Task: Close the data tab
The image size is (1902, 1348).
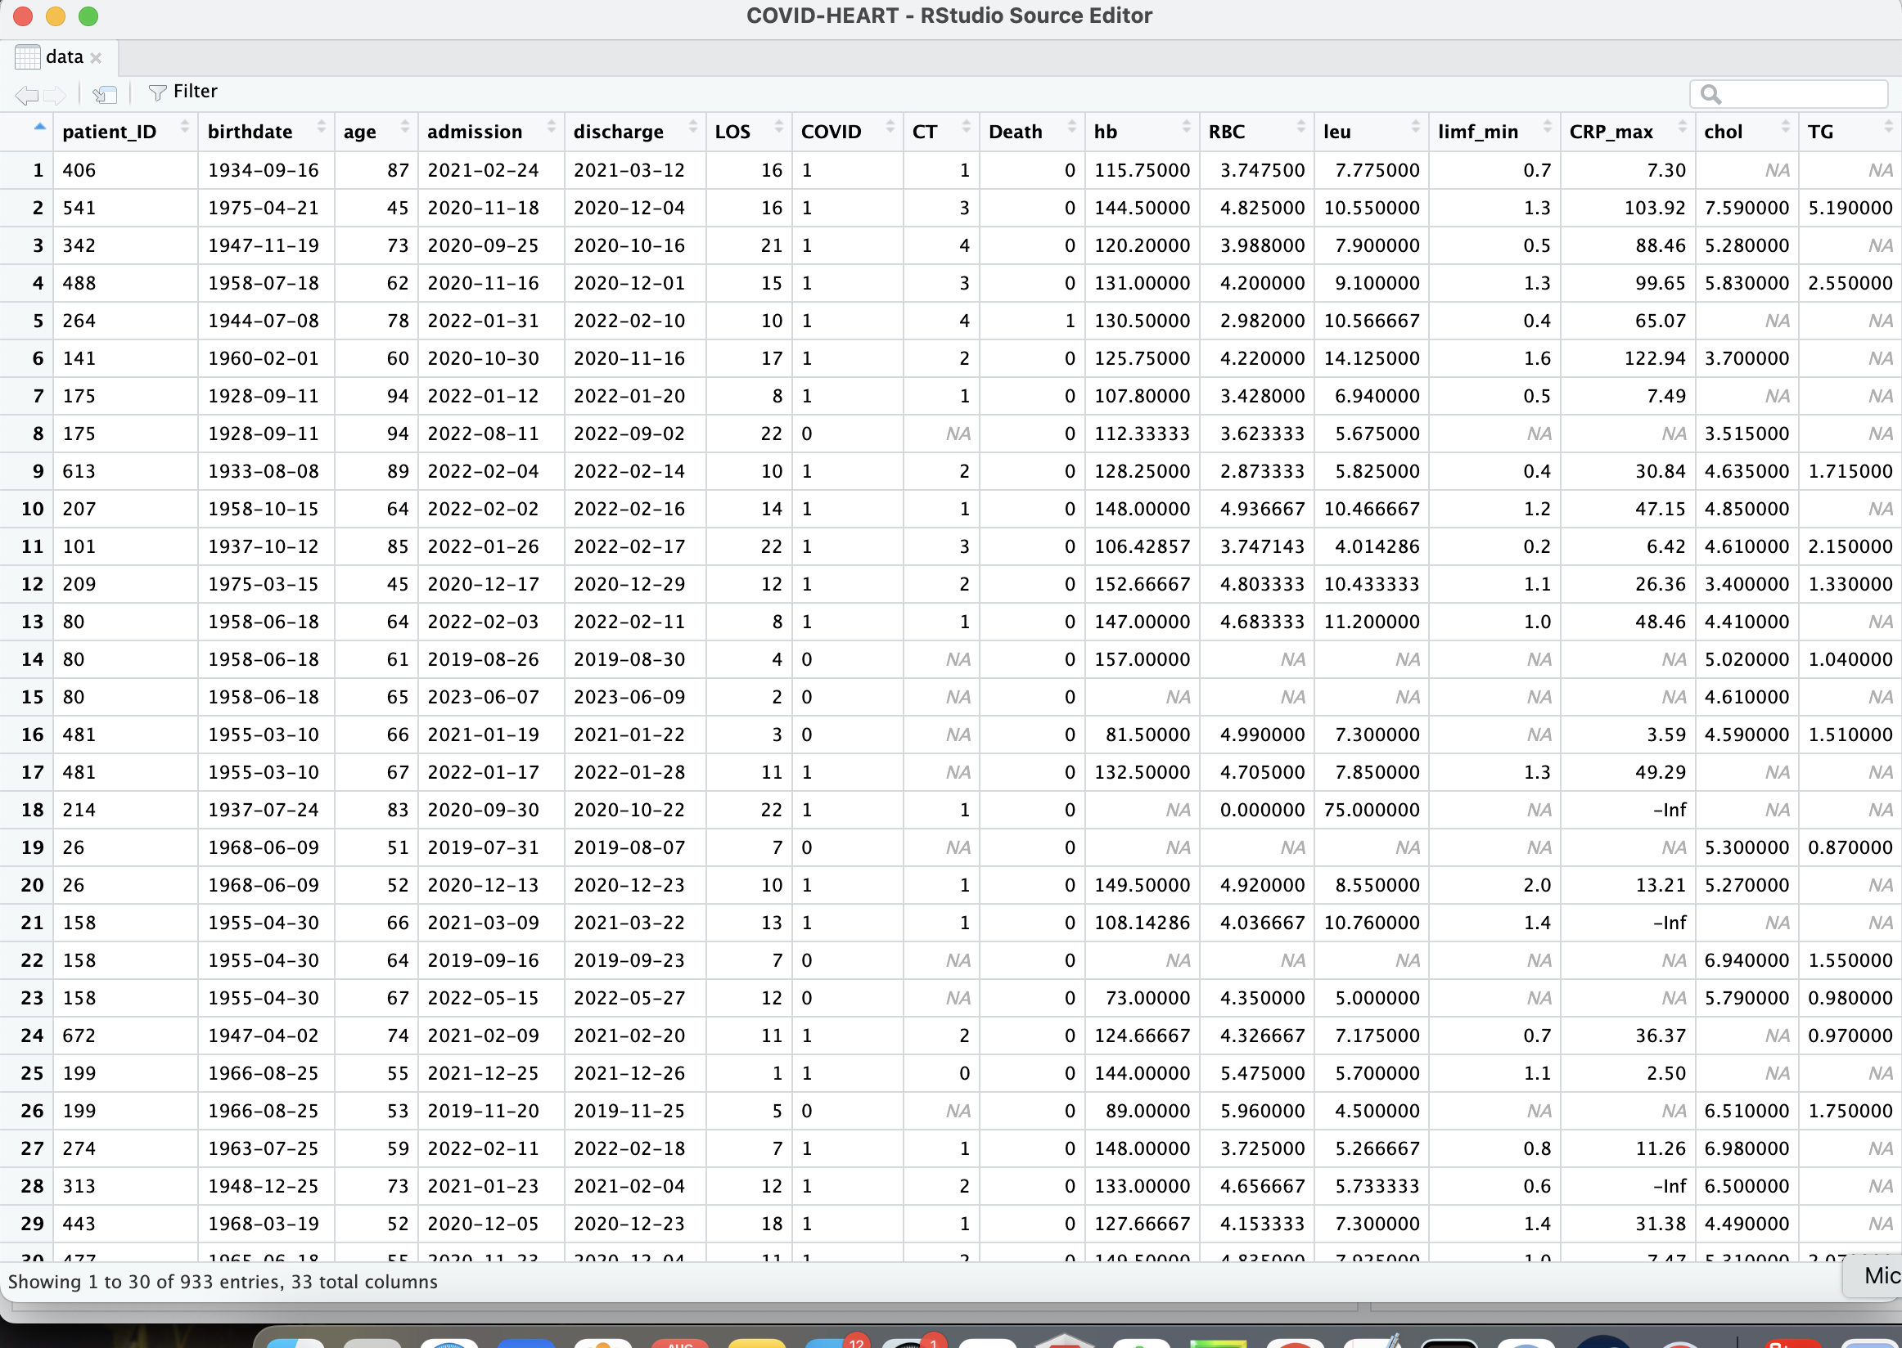Action: point(97,57)
